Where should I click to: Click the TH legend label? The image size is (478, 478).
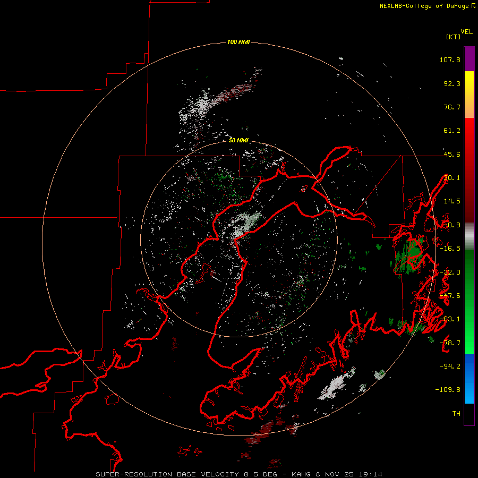click(456, 413)
